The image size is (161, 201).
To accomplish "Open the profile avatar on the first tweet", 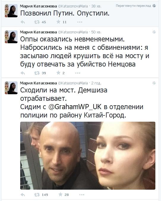I will tap(11, 11).
